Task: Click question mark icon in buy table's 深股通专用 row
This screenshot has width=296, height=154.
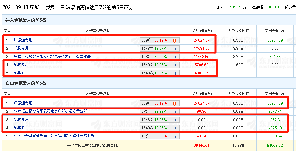Action: click(x=175, y=40)
